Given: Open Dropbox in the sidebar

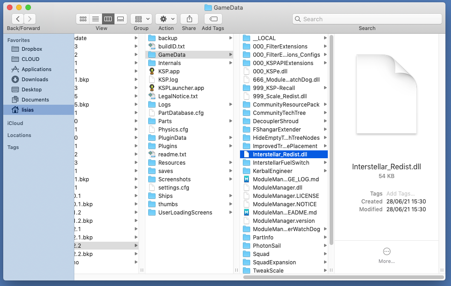Looking at the screenshot, I should tap(38, 49).
